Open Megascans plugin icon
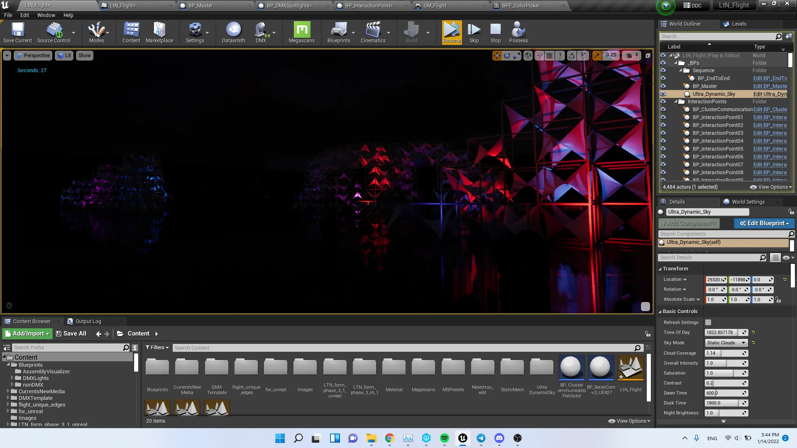797x448 pixels. tap(302, 32)
